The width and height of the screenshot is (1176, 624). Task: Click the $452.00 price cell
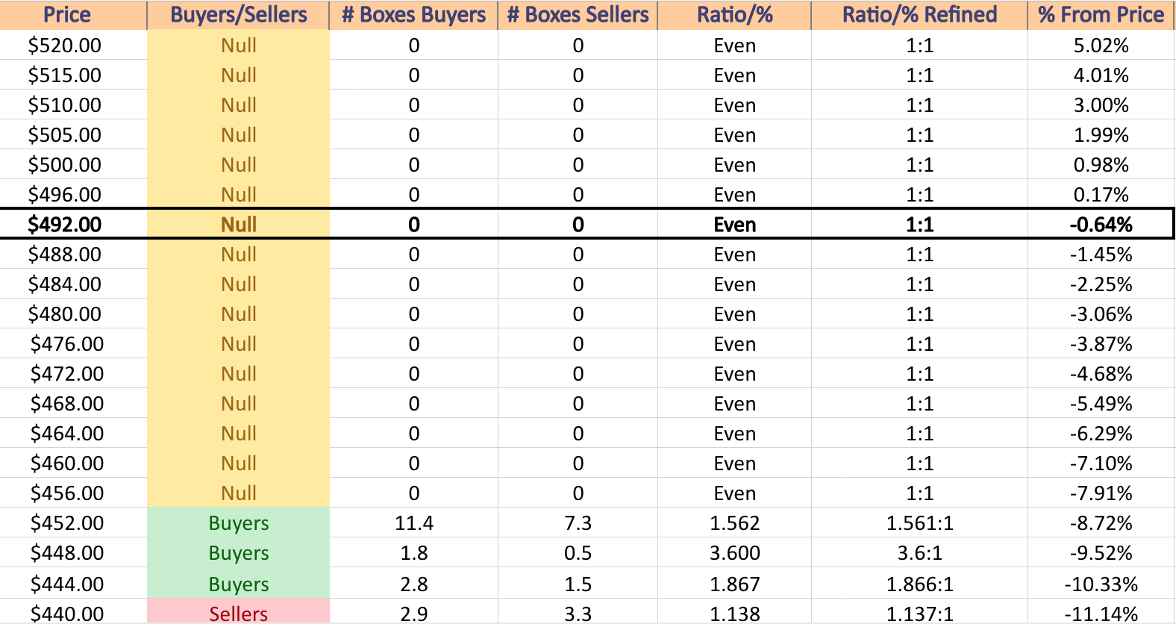pos(73,523)
